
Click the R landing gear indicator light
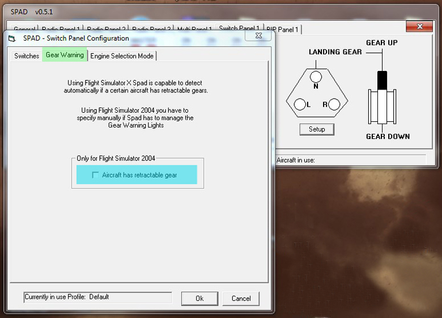[x=334, y=104]
